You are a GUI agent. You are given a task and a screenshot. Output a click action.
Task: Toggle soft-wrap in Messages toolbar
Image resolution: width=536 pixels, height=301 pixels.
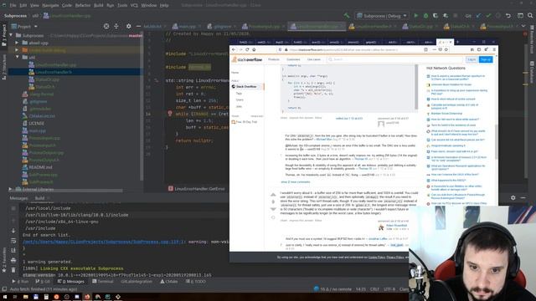click(13, 241)
